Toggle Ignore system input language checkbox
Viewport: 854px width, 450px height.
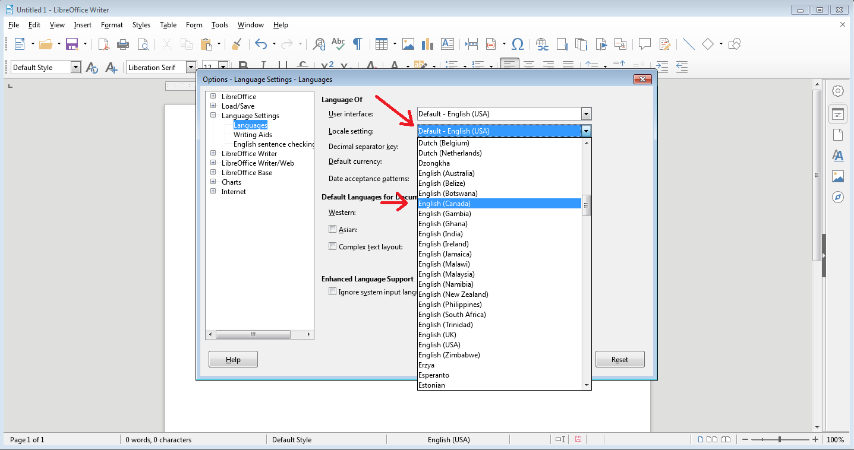[332, 291]
